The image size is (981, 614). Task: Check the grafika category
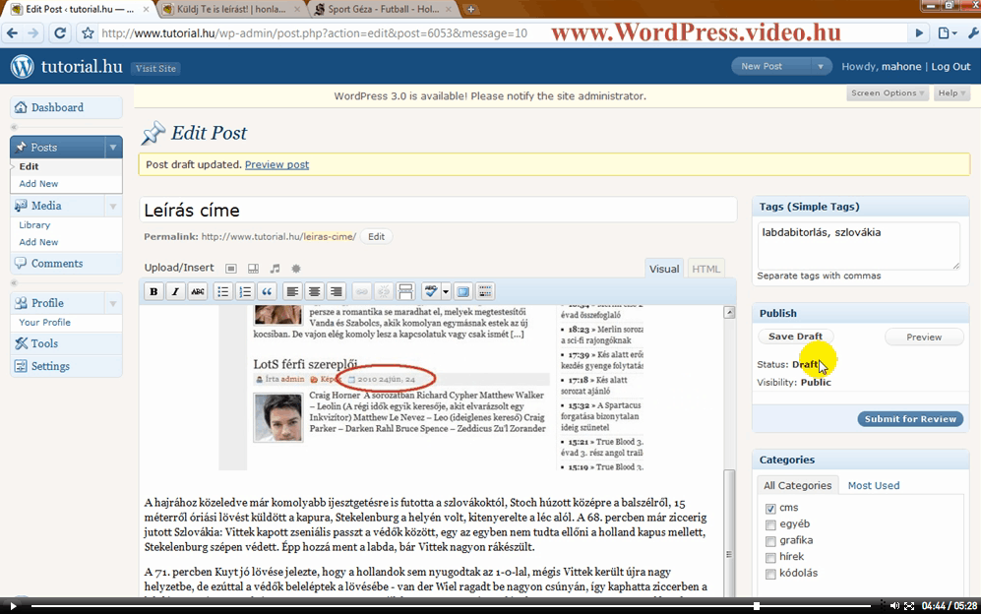770,540
